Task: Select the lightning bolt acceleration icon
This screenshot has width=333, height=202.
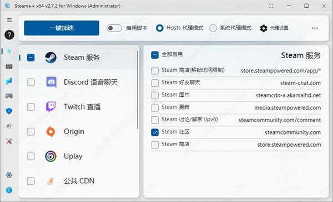Action: click(9, 51)
